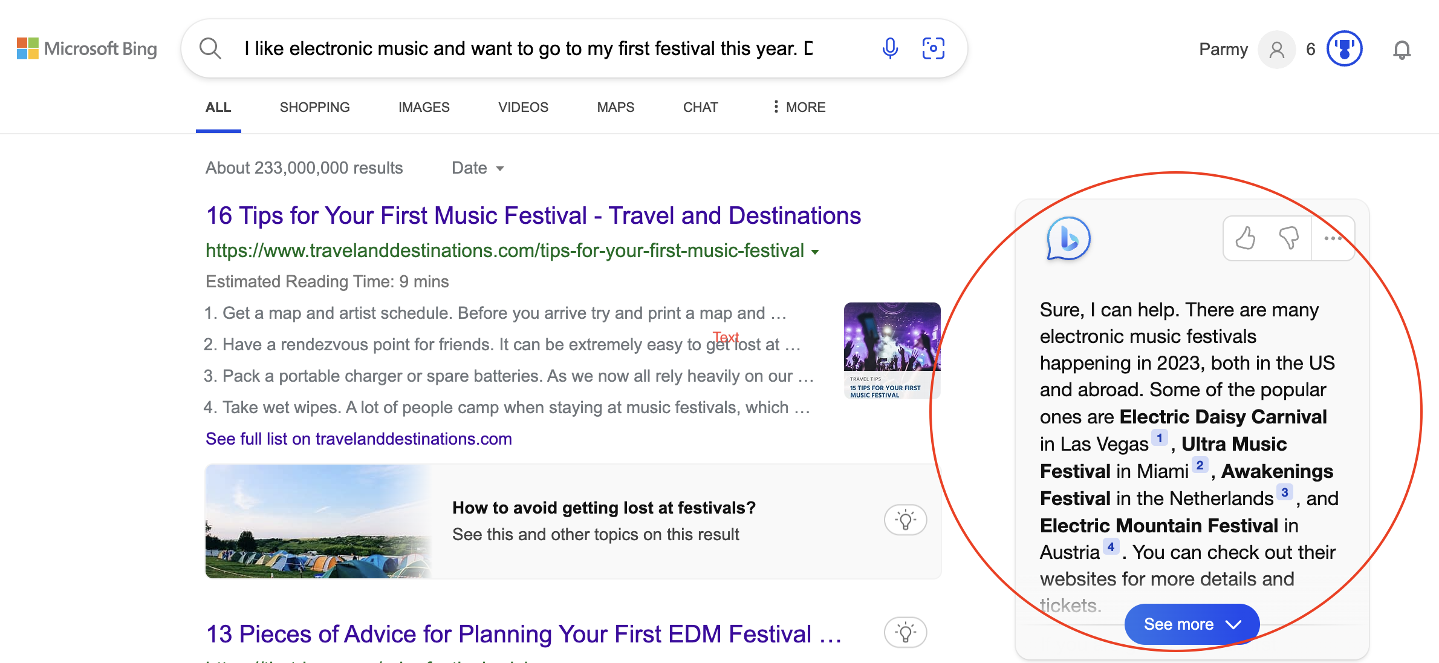Click the user profile icon for Parmy
1439x663 pixels.
coord(1276,48)
